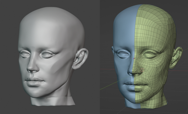
Task: Click the gray head's right eye
Action: pos(47,54)
